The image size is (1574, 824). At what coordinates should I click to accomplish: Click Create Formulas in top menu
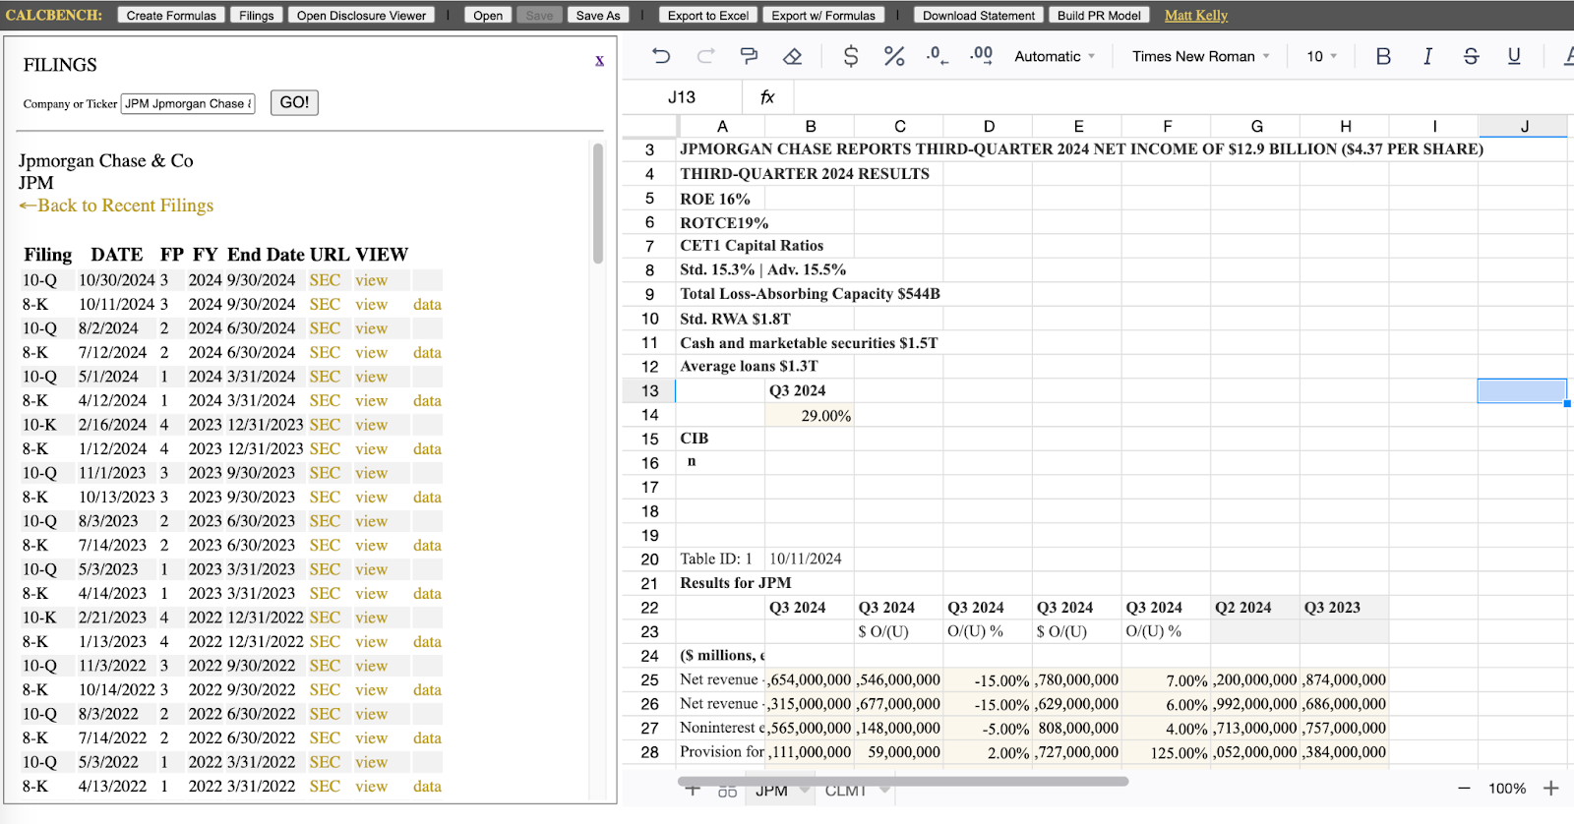click(171, 15)
